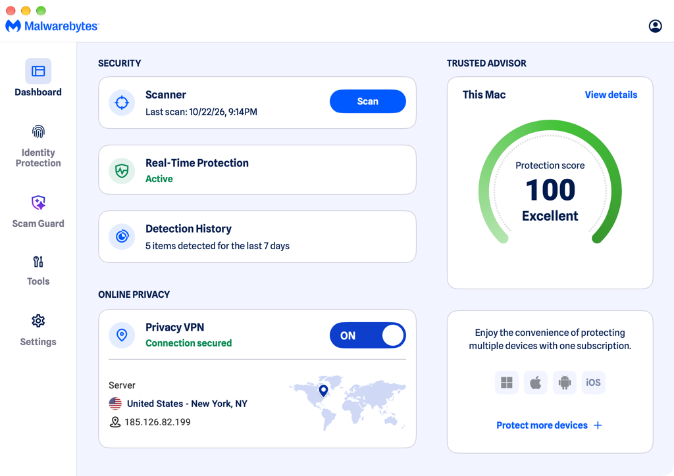
Task: Open the Detection History title
Action: pos(188,229)
